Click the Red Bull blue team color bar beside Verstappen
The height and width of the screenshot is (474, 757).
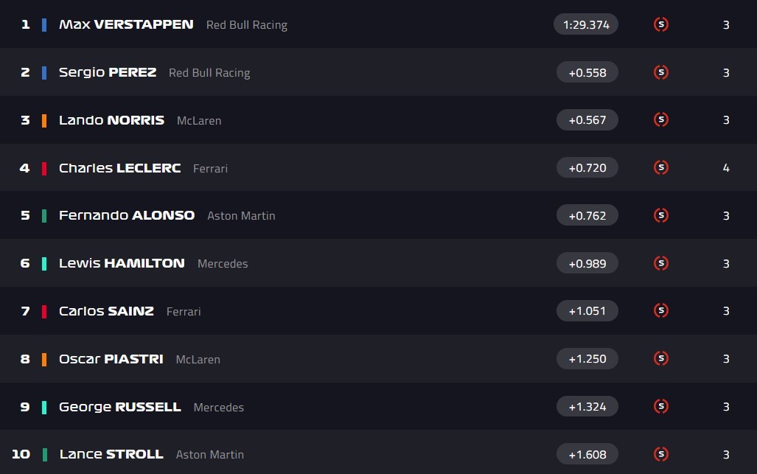pyautogui.click(x=44, y=24)
